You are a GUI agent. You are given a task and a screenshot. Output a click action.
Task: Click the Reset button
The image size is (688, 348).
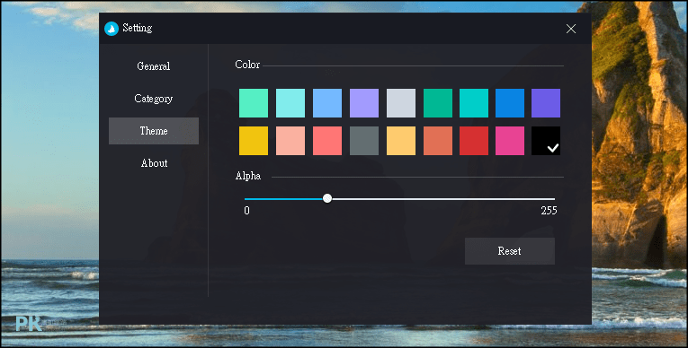(510, 251)
